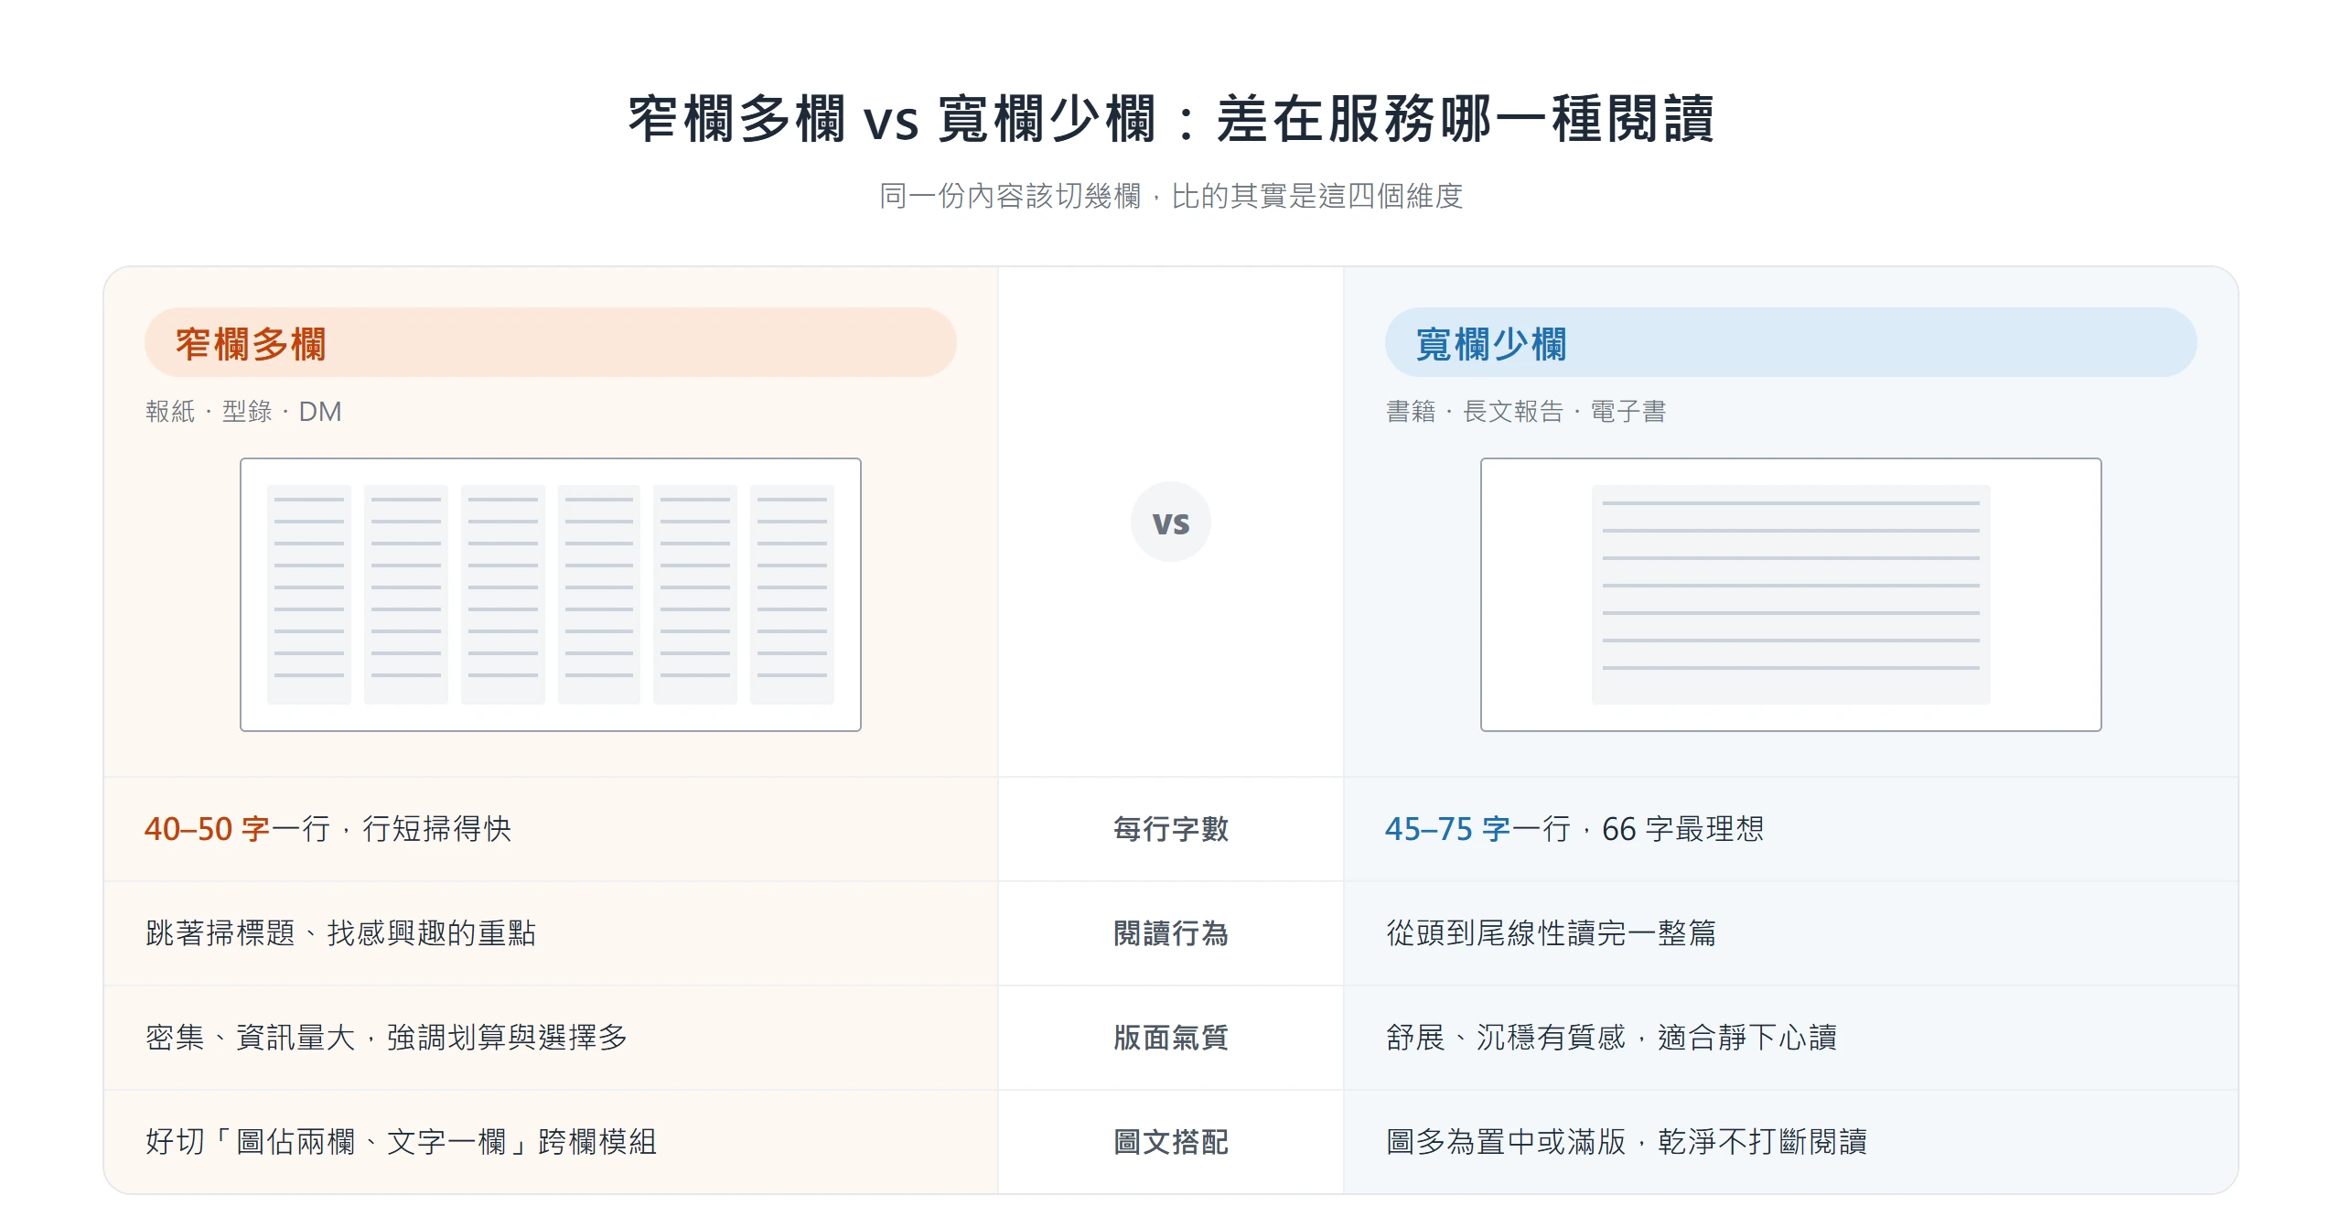Screen dimensions: 2342x1217
Task: Click 跳著掃標題、找感興趣的重點 cell
Action: 551,933
